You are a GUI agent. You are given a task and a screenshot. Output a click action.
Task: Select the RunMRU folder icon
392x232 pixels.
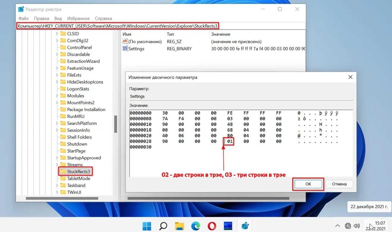click(x=63, y=116)
